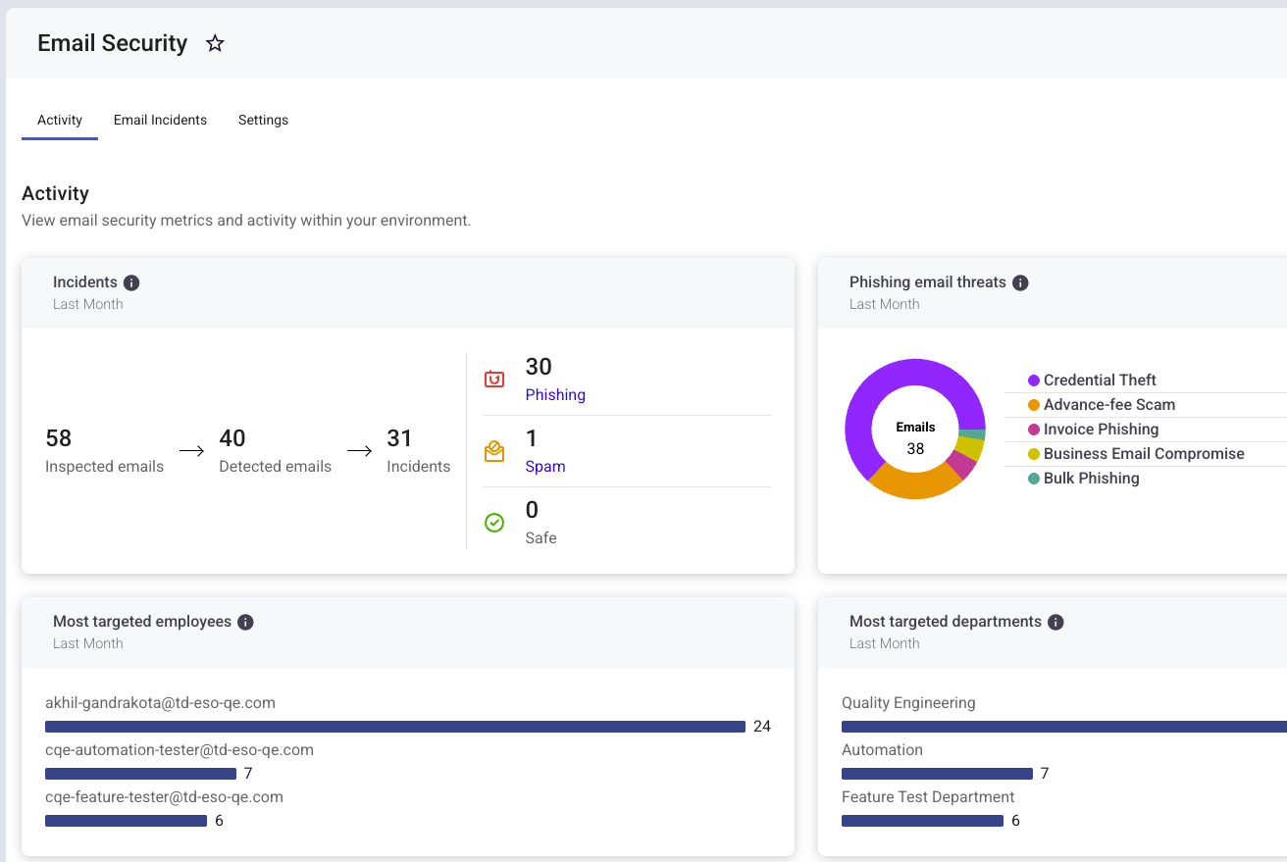Click the Phishing email threats info icon
Image resolution: width=1287 pixels, height=862 pixels.
pyautogui.click(x=1020, y=282)
